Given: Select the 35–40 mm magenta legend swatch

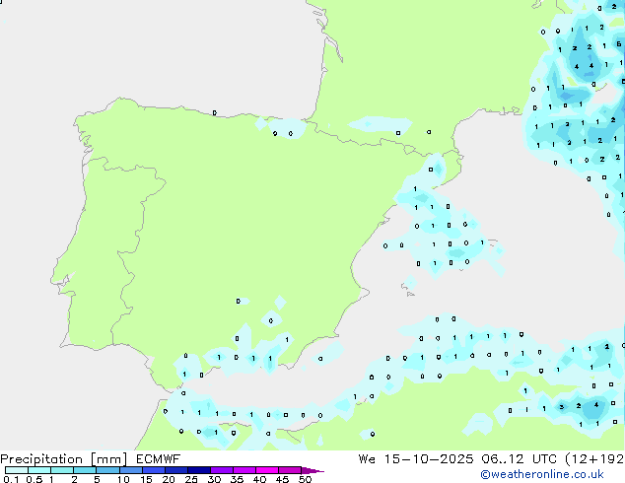Looking at the screenshot, I should [x=244, y=470].
